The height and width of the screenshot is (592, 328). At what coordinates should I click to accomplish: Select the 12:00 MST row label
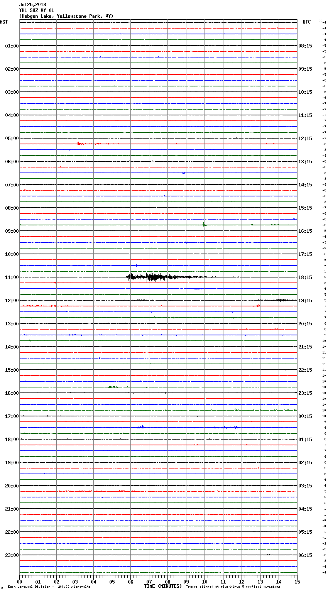[12, 301]
